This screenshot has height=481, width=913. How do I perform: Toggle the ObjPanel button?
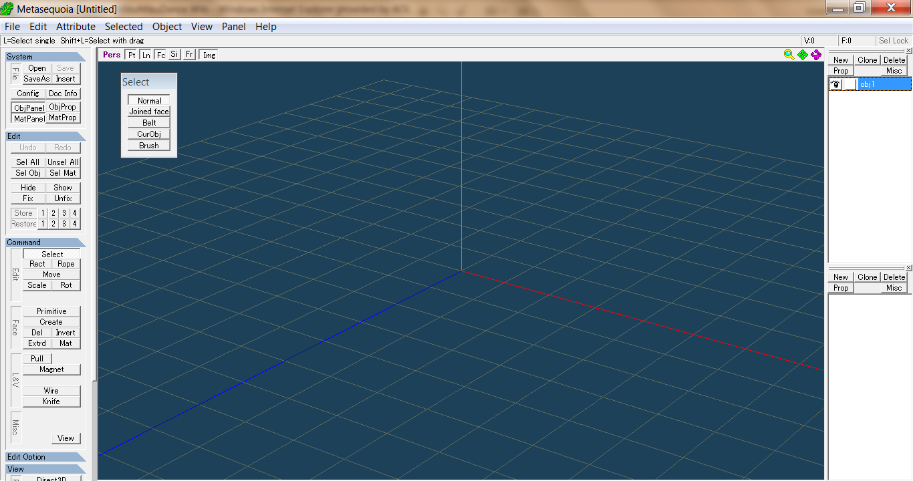pos(29,108)
